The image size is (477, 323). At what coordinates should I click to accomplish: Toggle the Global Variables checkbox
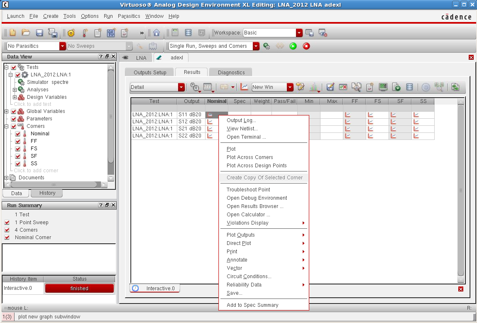tap(14, 111)
